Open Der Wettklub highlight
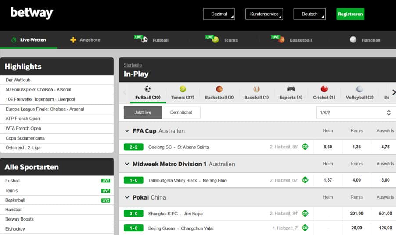The height and width of the screenshot is (235, 396). click(57, 80)
